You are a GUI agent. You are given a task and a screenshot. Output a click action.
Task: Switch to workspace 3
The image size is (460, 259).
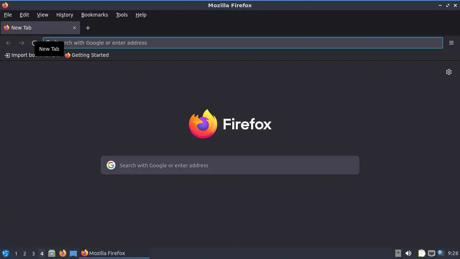click(33, 253)
